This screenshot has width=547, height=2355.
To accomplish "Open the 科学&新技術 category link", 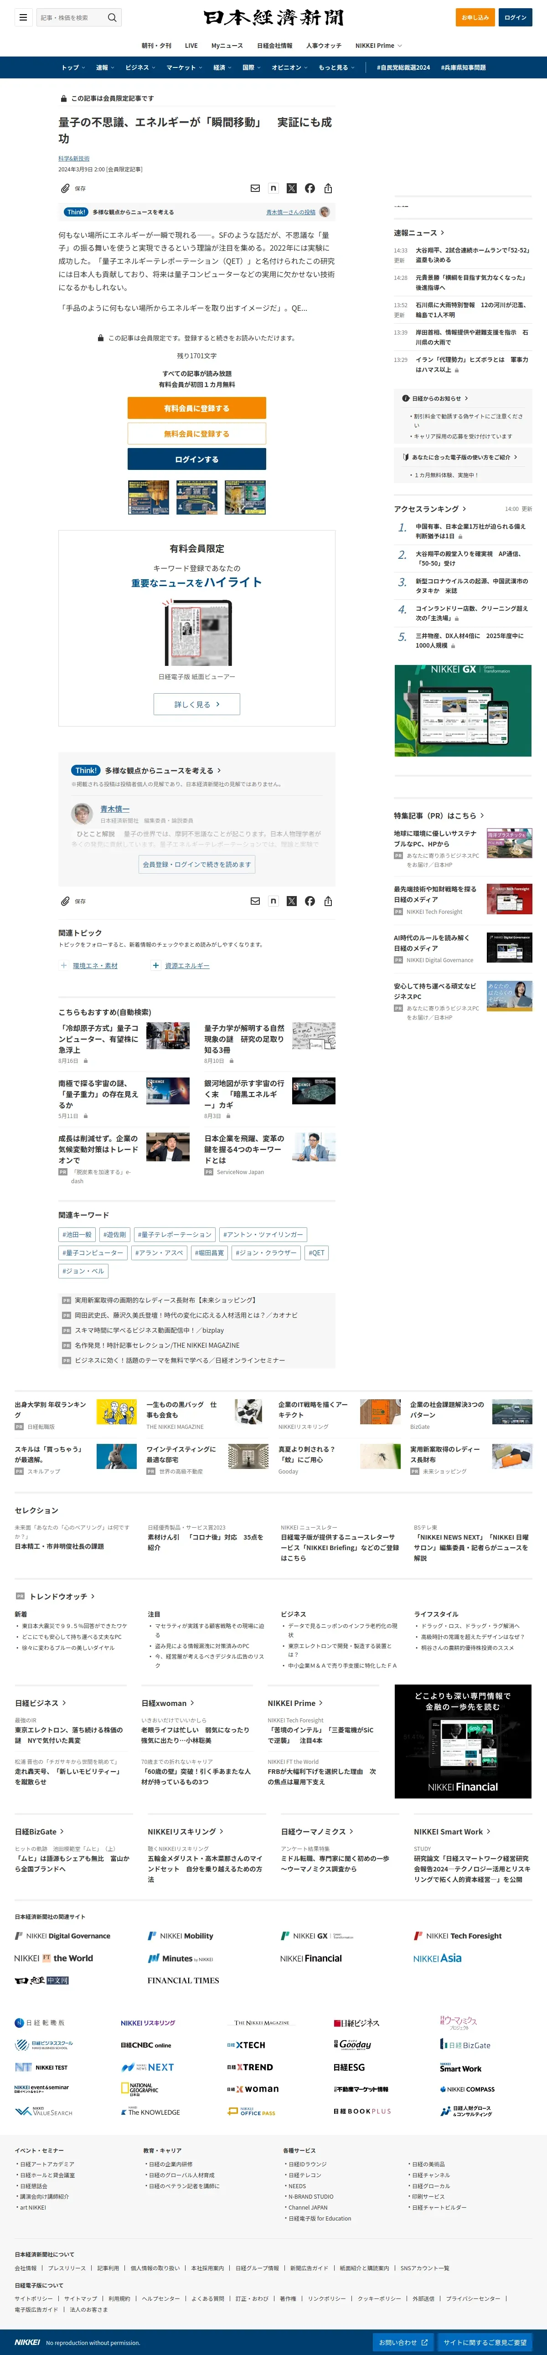I will coord(74,158).
